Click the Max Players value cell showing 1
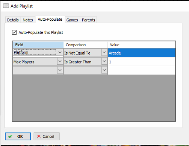The width and height of the screenshot is (189, 146). click(142, 62)
